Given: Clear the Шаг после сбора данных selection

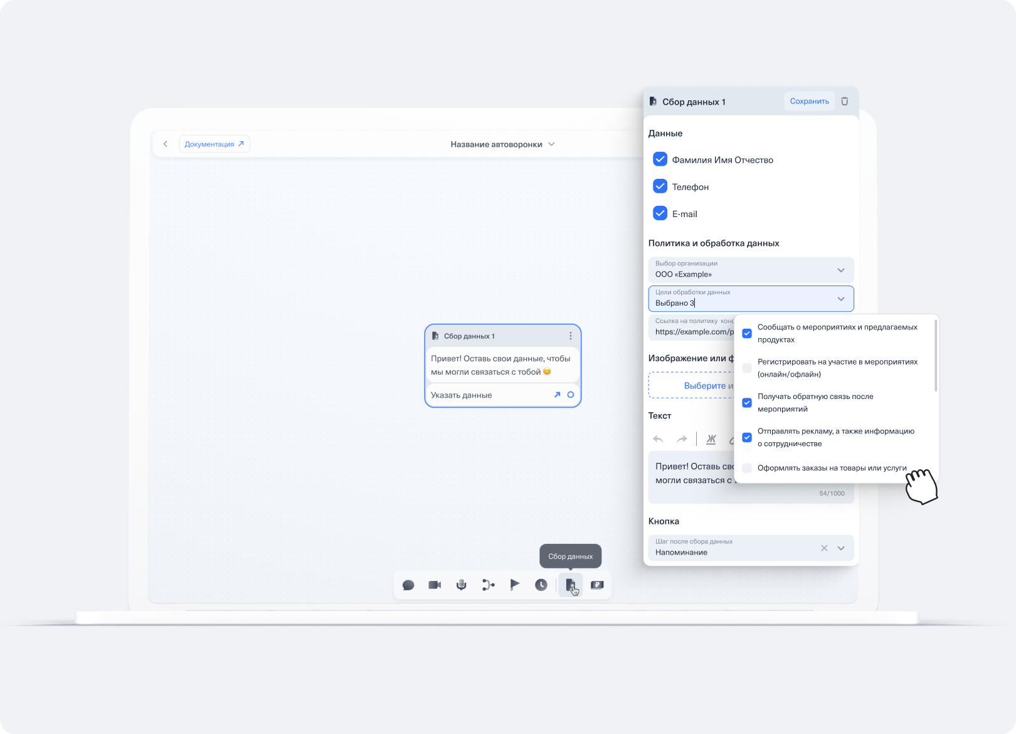Looking at the screenshot, I should (824, 548).
